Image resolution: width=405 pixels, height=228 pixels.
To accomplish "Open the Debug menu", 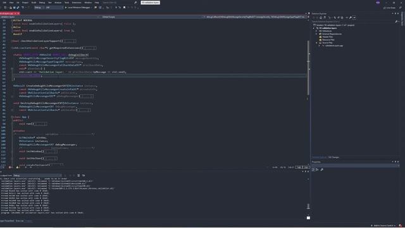I will click(x=42, y=3).
